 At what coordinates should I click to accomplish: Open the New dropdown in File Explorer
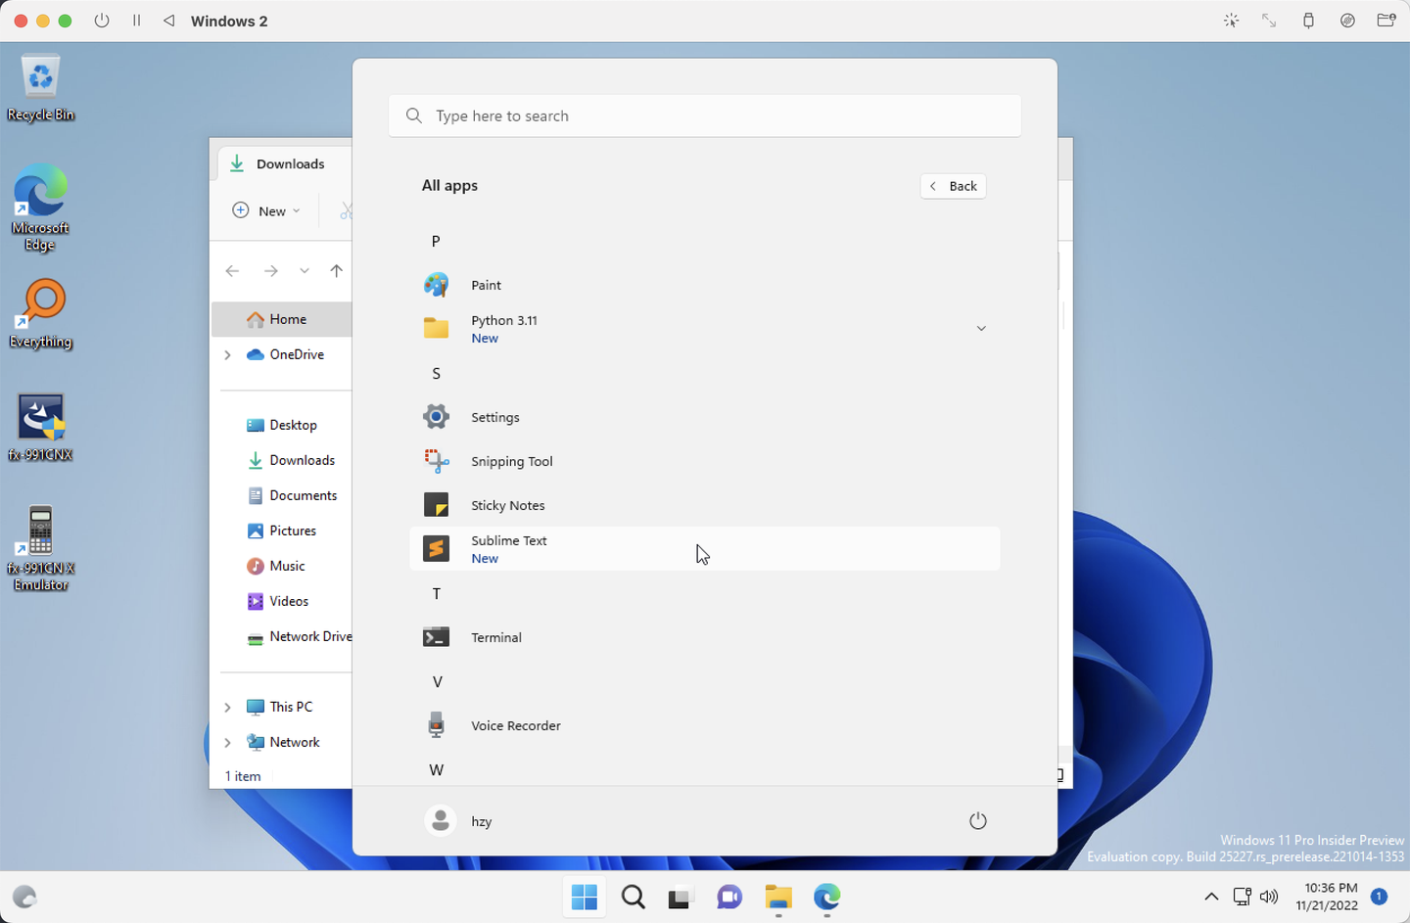(x=266, y=210)
